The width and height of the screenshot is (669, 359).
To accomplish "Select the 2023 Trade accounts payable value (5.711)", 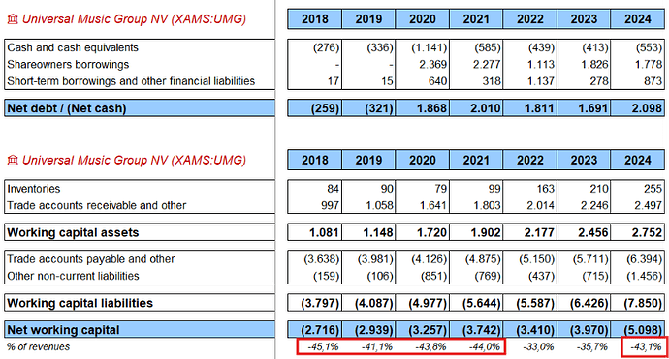I will (590, 259).
